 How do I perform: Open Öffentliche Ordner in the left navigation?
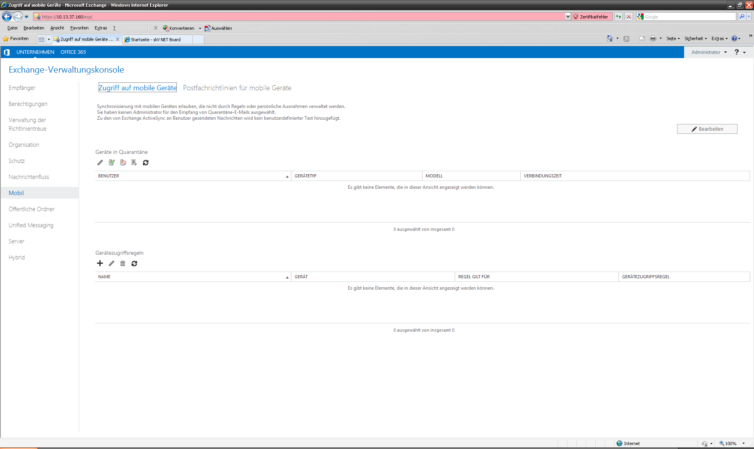coord(31,209)
